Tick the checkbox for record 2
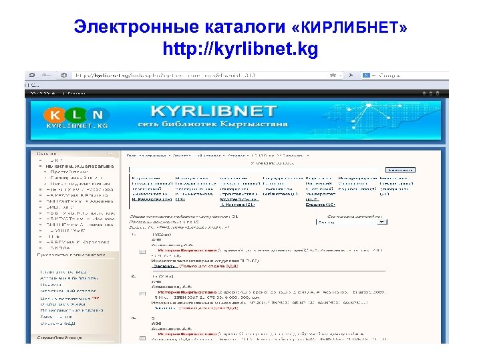Viewport: 481px width, 361px height. point(143,293)
